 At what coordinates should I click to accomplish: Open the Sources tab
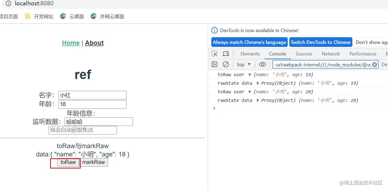[304, 54]
